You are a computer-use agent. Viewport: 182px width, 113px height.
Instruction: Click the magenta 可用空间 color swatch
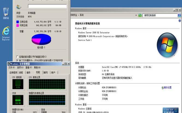click(17, 26)
